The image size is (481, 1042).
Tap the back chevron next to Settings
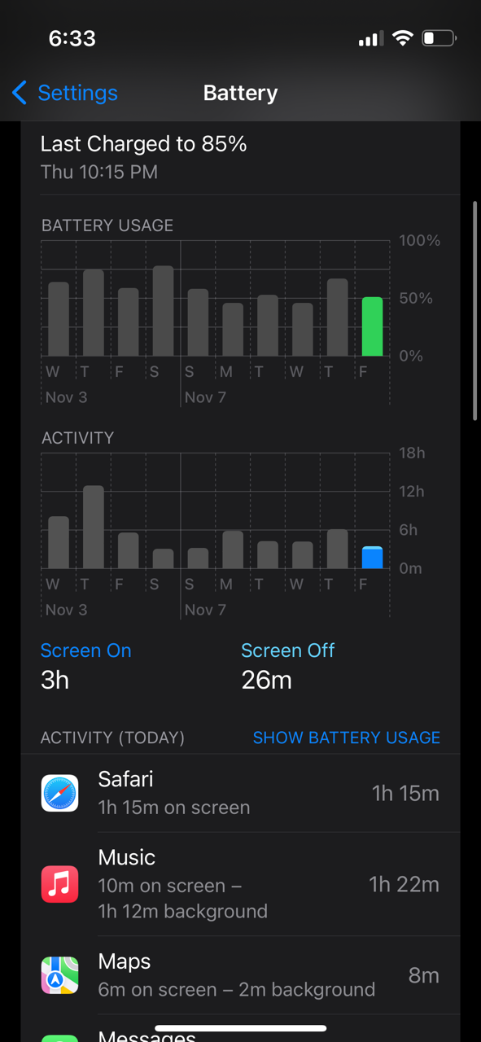[x=20, y=93]
